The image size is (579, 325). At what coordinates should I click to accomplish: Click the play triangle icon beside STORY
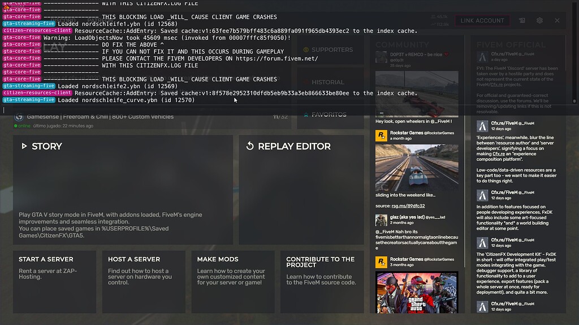(x=24, y=146)
